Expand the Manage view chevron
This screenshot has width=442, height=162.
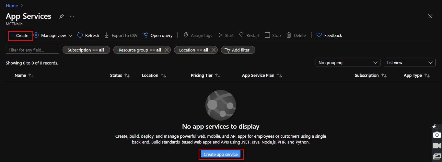[x=70, y=35]
